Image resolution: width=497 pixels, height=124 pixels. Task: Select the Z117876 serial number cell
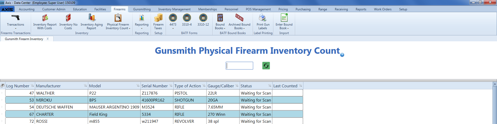[x=157, y=93]
